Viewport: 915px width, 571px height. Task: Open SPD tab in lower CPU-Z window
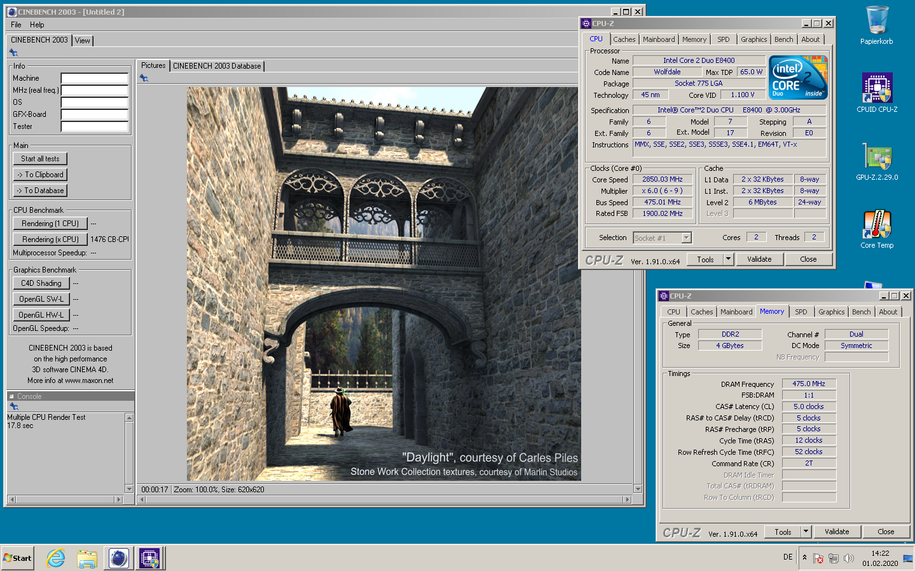pos(801,312)
